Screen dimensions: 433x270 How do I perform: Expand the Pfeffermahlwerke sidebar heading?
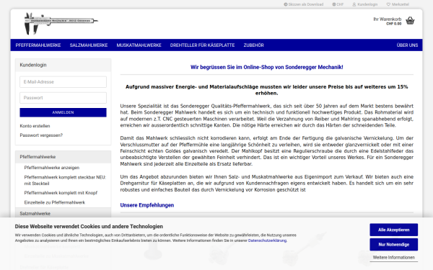63,157
